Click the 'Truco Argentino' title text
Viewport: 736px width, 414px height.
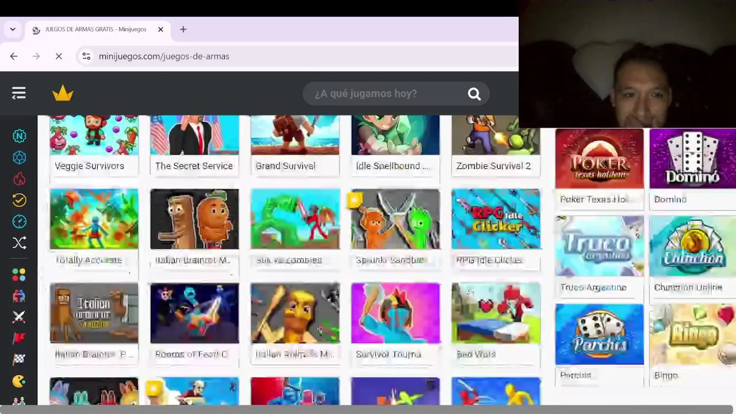click(593, 287)
